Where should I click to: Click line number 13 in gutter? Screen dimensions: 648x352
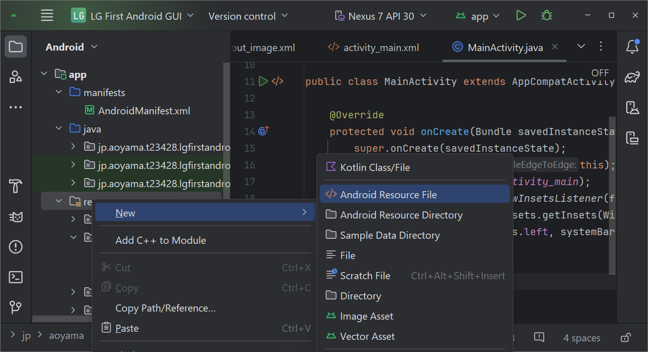[x=249, y=115]
